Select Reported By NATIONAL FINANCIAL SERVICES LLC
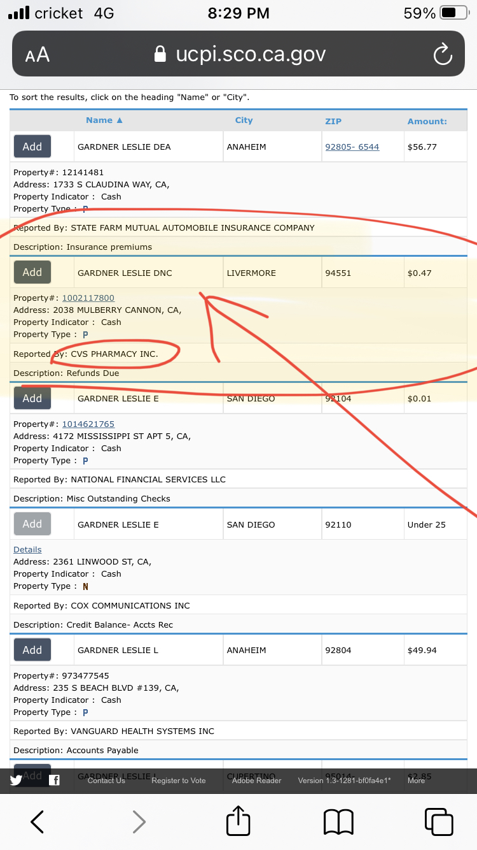The image size is (477, 850). (x=120, y=480)
